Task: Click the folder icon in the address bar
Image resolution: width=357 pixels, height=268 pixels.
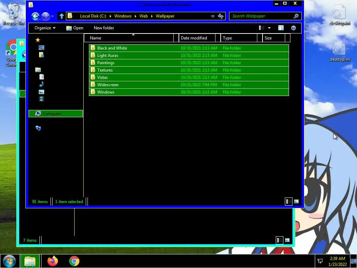Action: point(70,16)
